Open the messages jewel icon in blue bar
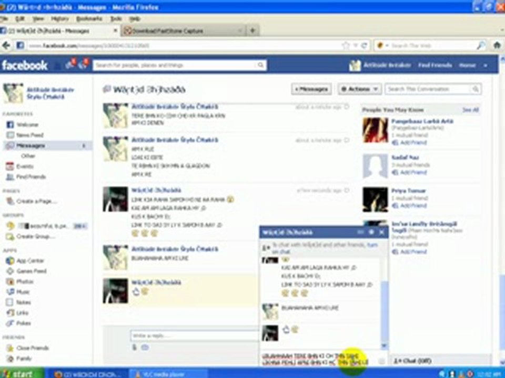The height and width of the screenshot is (378, 505). [x=69, y=65]
